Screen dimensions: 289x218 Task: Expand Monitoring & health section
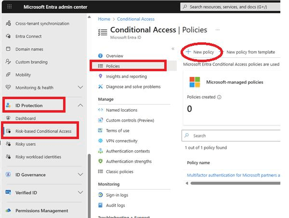[80, 88]
